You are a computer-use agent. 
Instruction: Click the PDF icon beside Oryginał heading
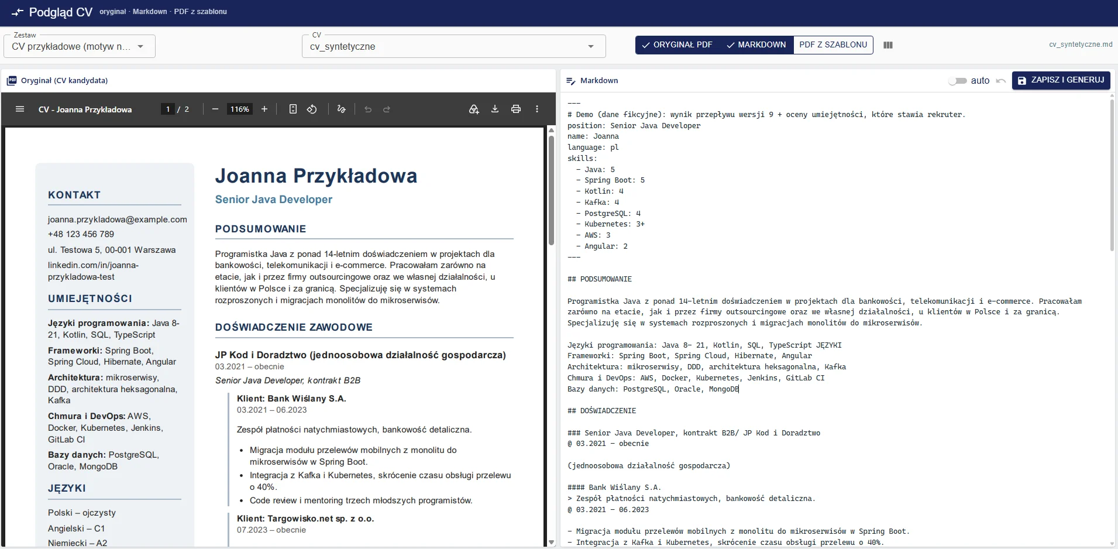coord(12,81)
